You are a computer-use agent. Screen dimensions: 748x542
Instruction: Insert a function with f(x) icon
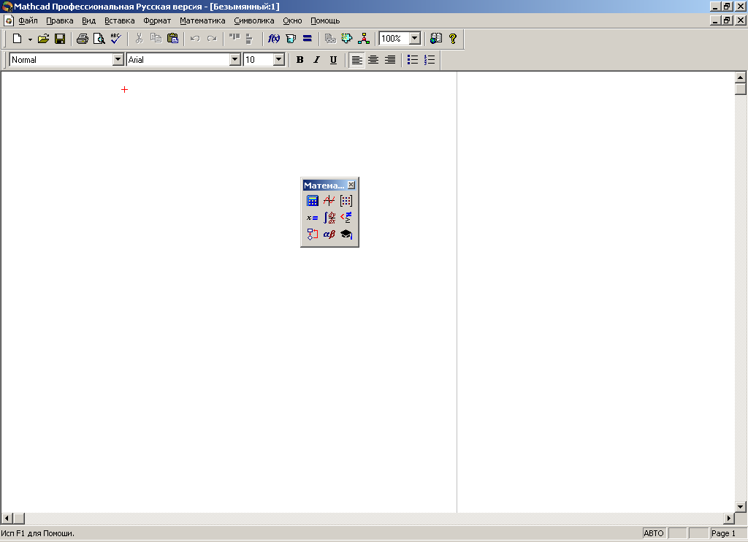click(x=274, y=39)
